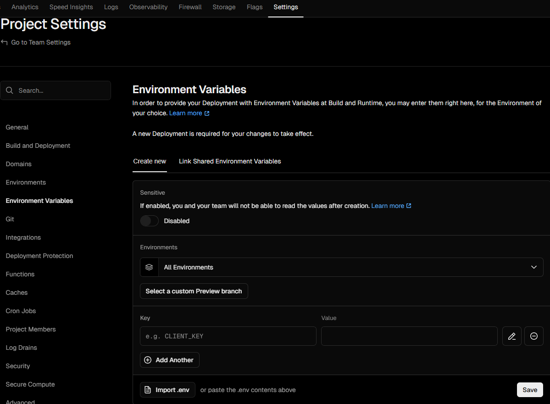
Task: Click the file icon on Import .env
Action: pos(148,390)
